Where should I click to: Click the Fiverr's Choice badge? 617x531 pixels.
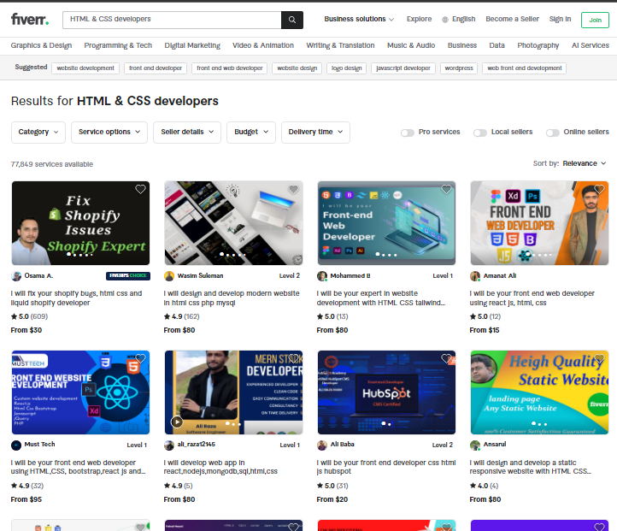pos(128,276)
